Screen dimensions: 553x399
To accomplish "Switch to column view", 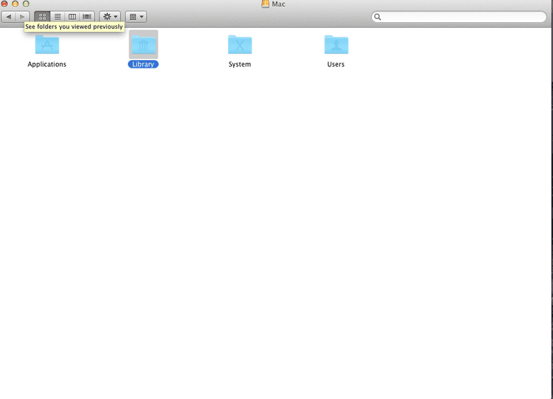I will (73, 17).
